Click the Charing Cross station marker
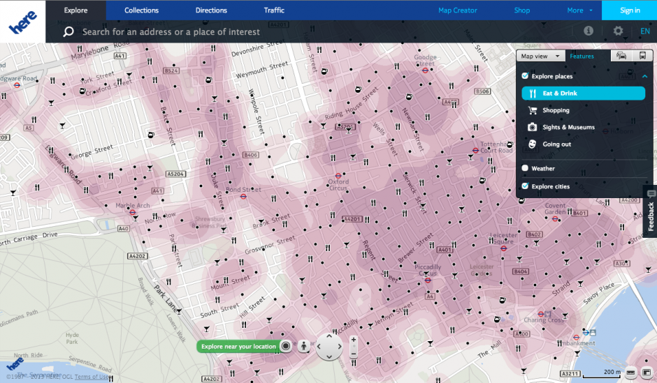Image resolution: width=657 pixels, height=383 pixels. (540, 314)
